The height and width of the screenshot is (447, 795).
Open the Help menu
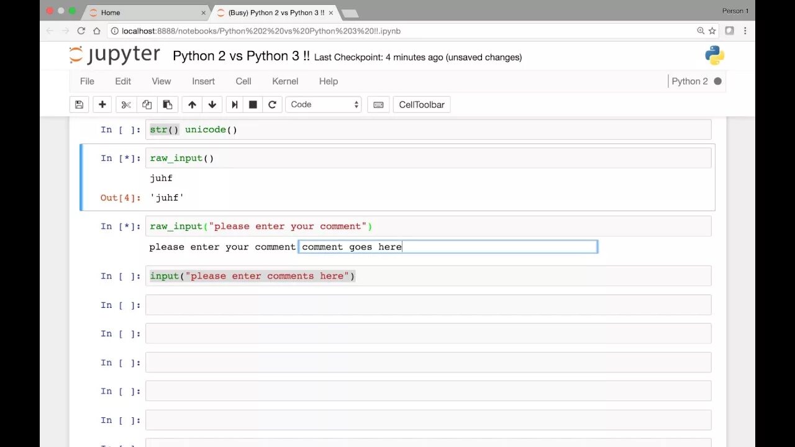(329, 81)
